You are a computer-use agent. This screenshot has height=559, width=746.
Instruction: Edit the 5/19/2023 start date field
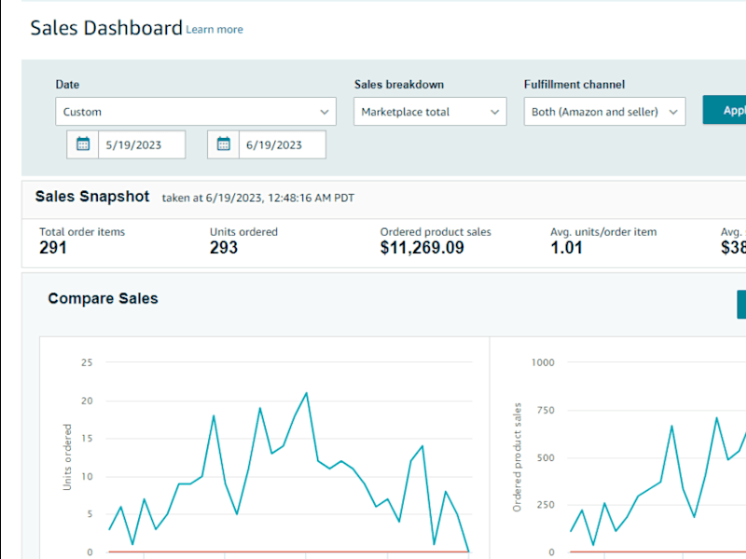point(142,144)
